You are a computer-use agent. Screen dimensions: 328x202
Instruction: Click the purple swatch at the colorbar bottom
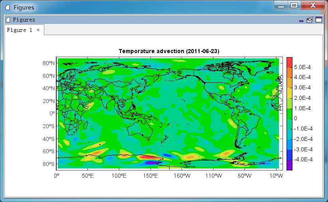coord(289,165)
